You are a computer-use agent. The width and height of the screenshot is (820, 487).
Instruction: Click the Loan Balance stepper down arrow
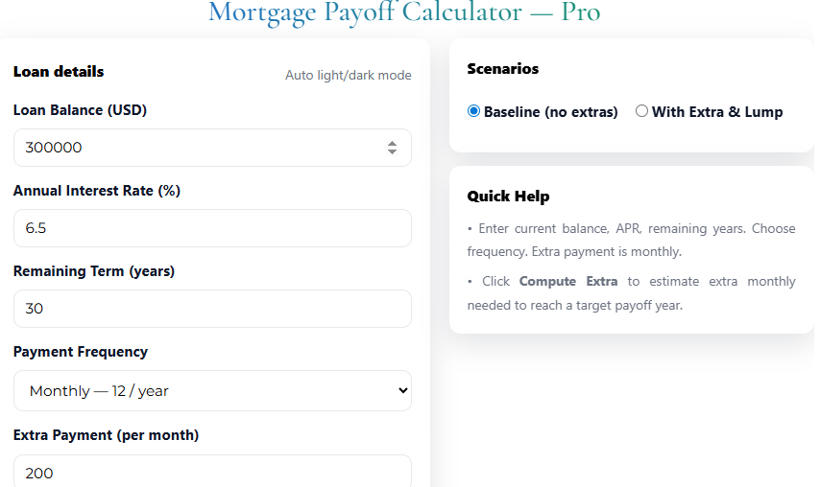coord(392,152)
